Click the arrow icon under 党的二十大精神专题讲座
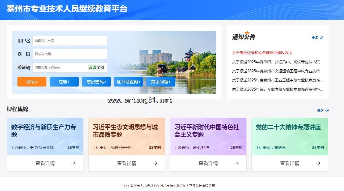 pyautogui.click(x=318, y=163)
